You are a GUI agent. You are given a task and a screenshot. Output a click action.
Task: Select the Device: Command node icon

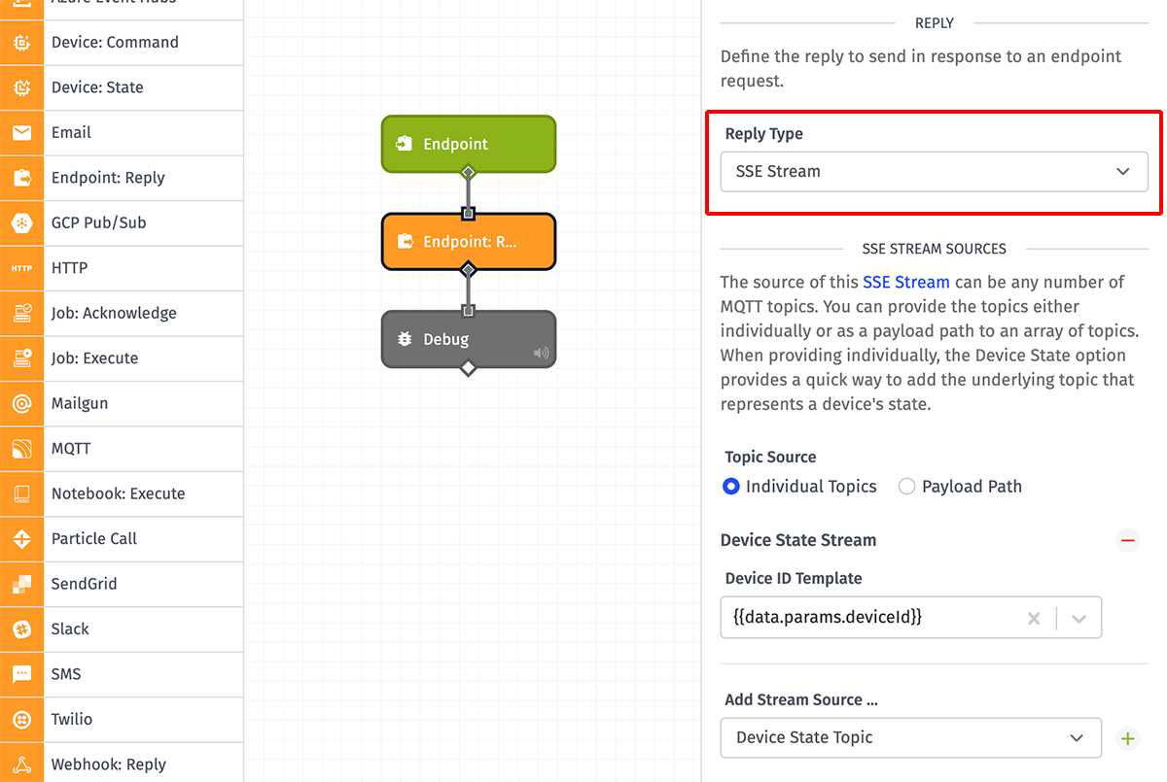pos(20,42)
